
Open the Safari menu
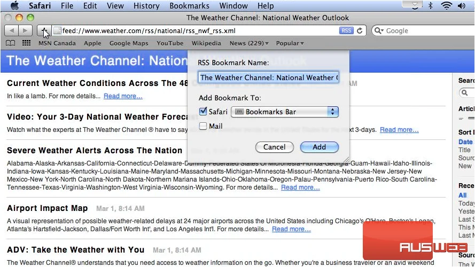tap(40, 5)
